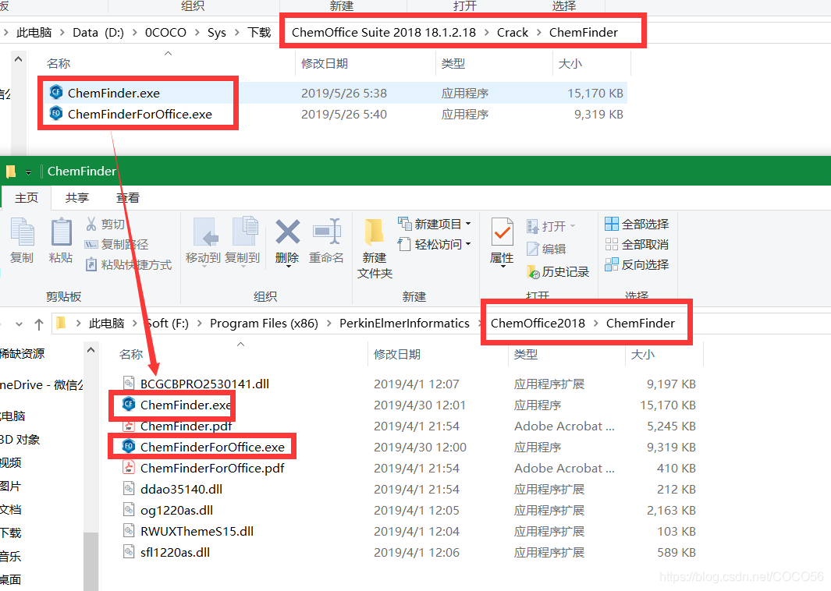
Task: Click the Copy (复制) ribbon icon
Action: [23, 240]
